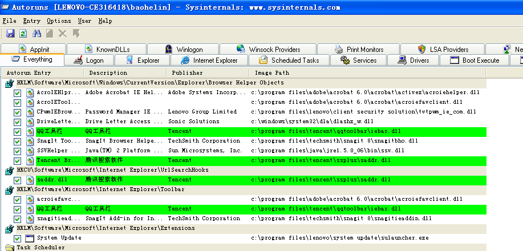Open the Options menu
The image size is (523, 251).
point(59,21)
